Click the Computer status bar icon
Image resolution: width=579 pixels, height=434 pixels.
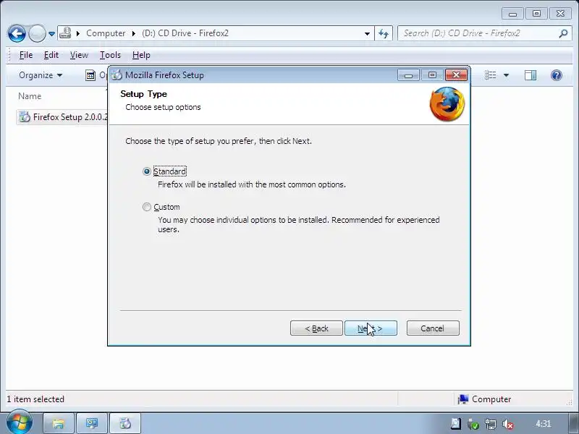[x=463, y=399]
